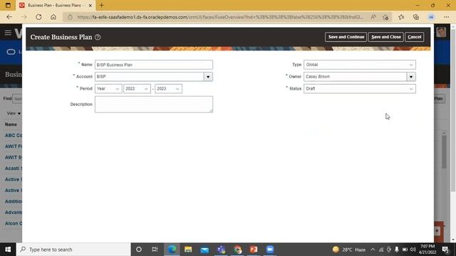Open the 2023 end year dropdown
The height and width of the screenshot is (256, 456).
168,88
